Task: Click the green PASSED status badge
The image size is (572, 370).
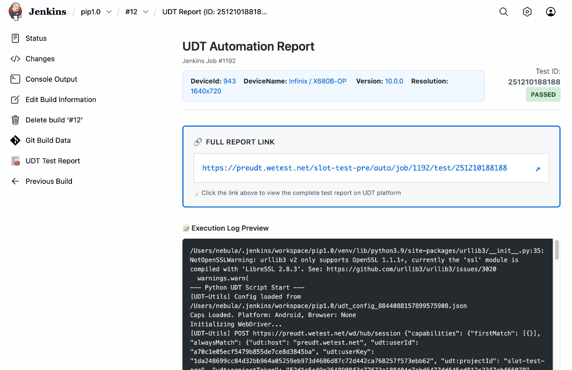Action: [543, 95]
